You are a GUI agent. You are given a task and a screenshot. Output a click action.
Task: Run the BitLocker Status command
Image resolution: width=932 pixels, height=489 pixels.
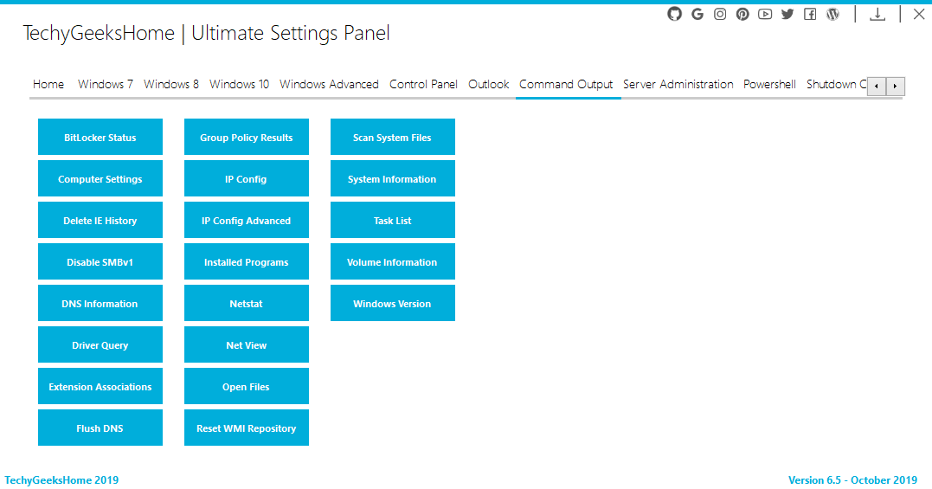click(x=100, y=137)
